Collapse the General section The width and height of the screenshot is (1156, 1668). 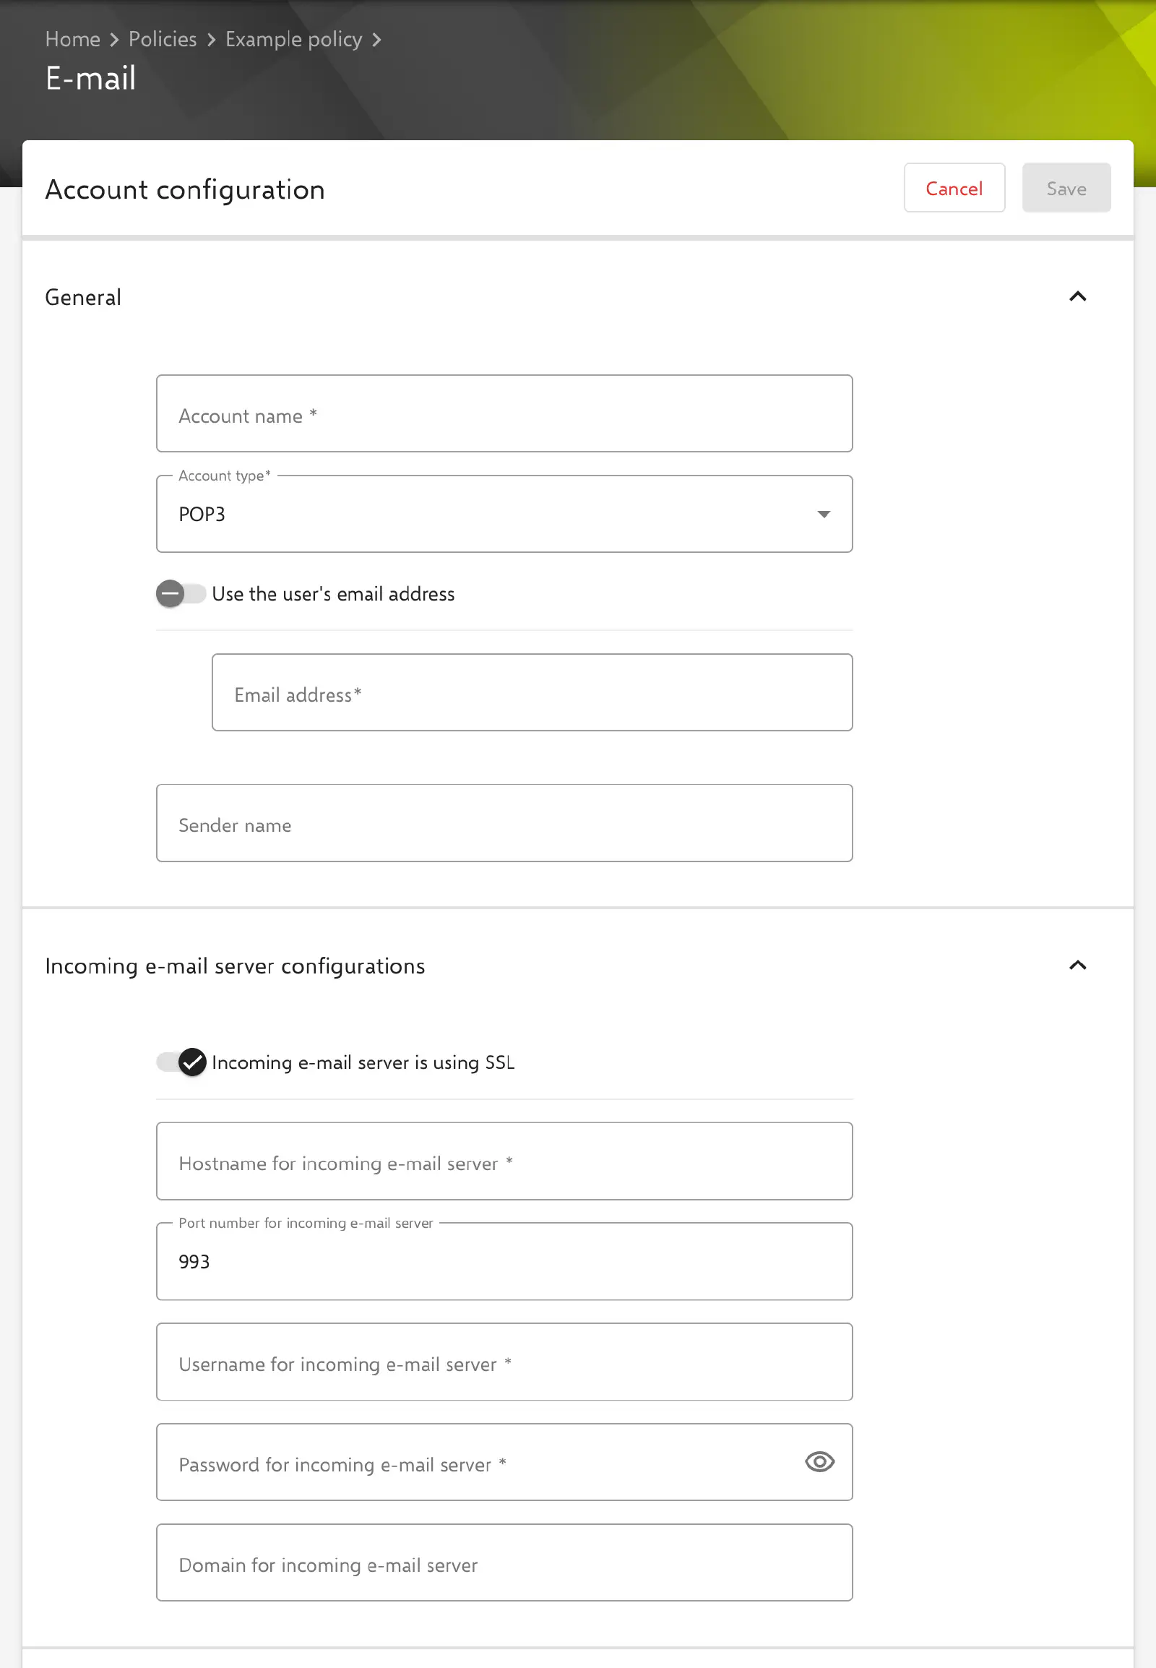coord(1077,296)
